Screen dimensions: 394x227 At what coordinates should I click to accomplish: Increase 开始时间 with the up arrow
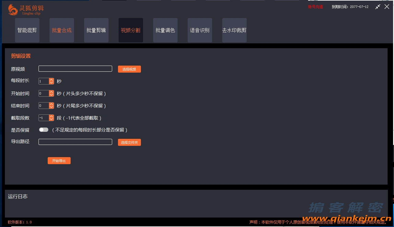[51, 92]
